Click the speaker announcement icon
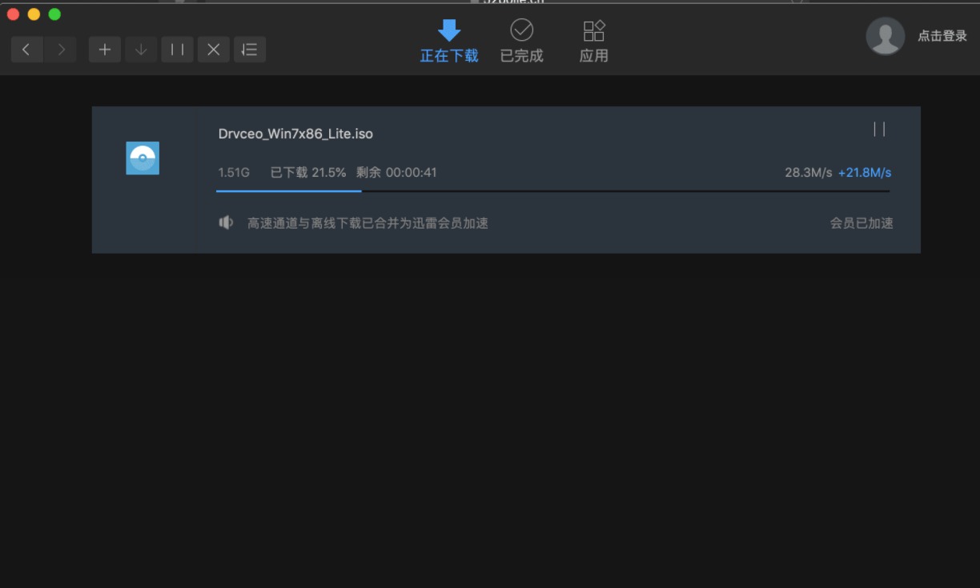980x588 pixels. (x=226, y=222)
